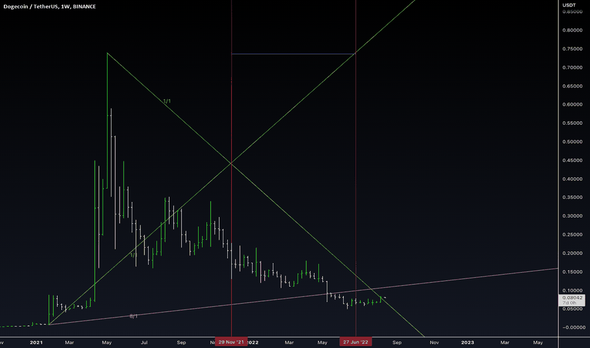
Task: Select the 27 Jun '22 date marker
Action: click(x=356, y=342)
